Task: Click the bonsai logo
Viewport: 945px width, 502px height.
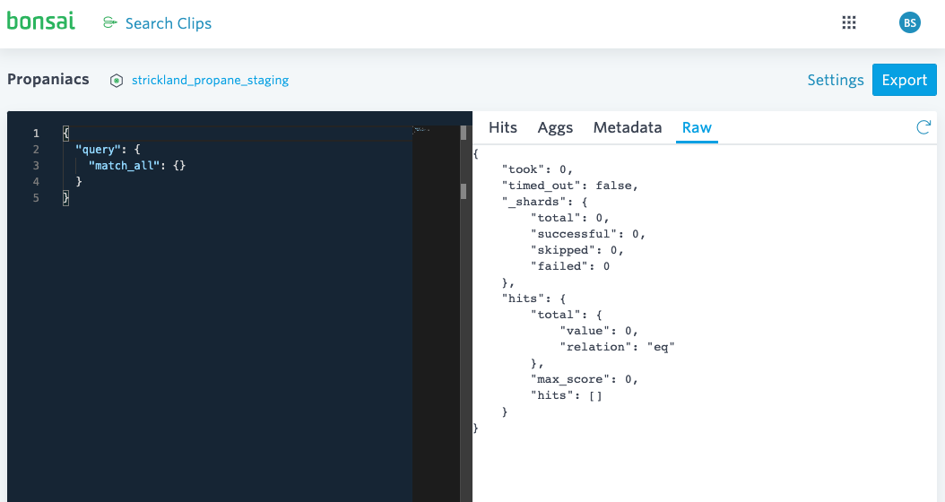Action: [41, 22]
